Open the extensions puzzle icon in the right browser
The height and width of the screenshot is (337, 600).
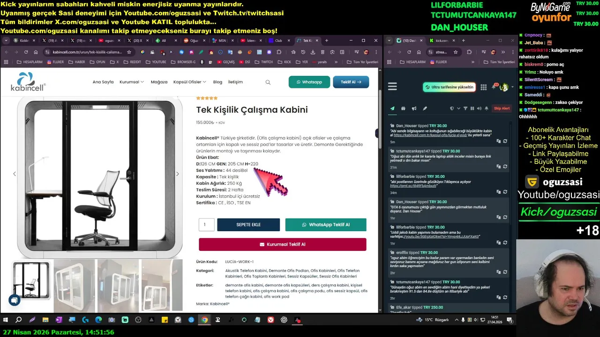[x=469, y=52]
